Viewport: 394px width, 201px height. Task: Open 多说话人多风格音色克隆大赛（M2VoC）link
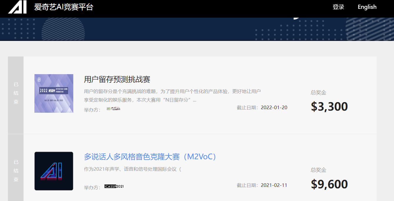[150, 157]
